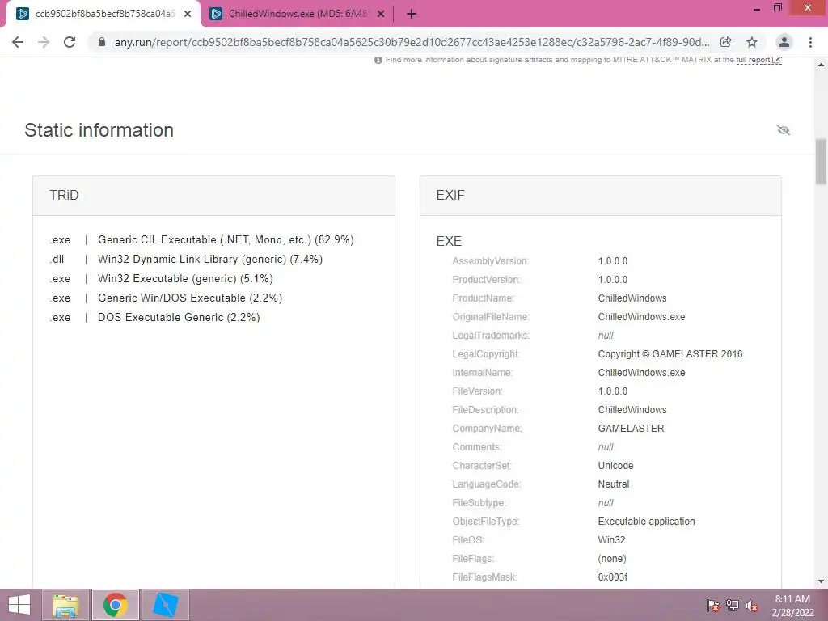Open the full report link
The width and height of the screenshot is (828, 621).
tap(758, 60)
